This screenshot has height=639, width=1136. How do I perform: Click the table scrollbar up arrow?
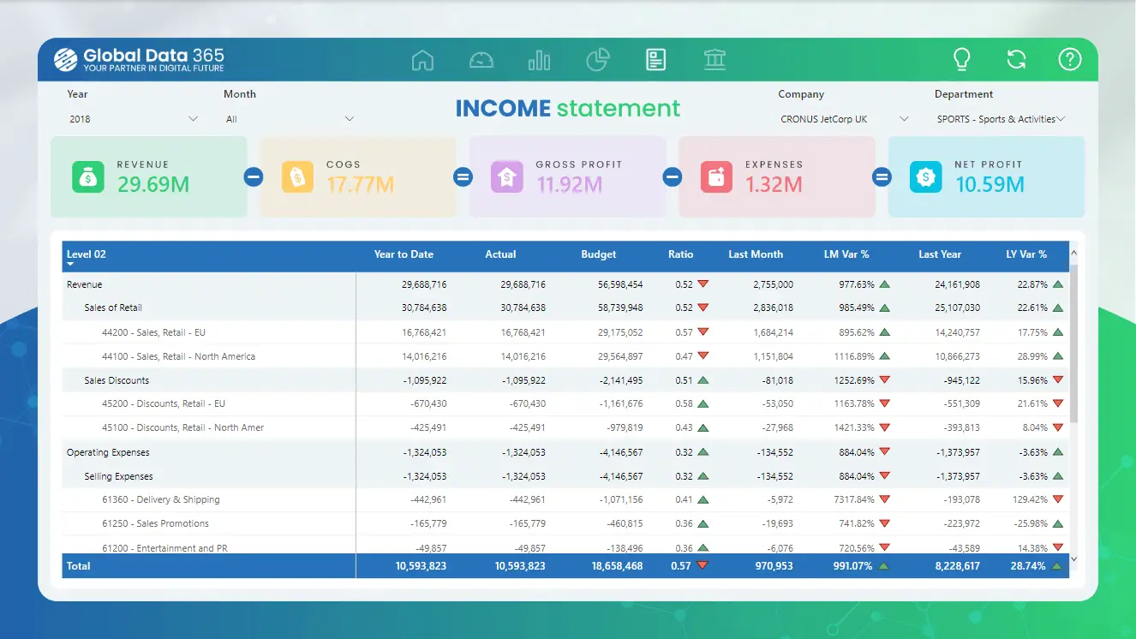pyautogui.click(x=1074, y=253)
